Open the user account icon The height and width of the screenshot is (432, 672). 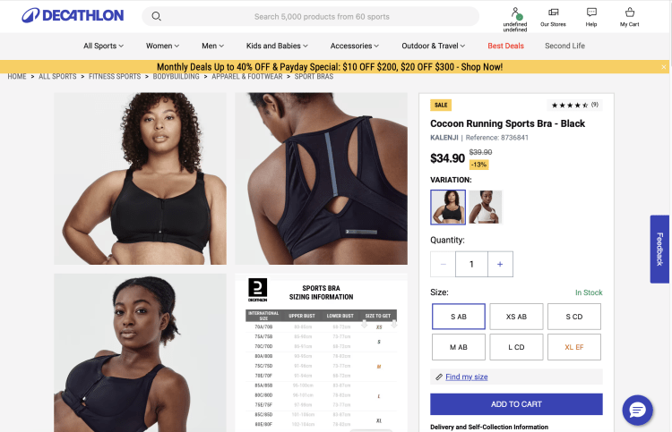tap(515, 13)
